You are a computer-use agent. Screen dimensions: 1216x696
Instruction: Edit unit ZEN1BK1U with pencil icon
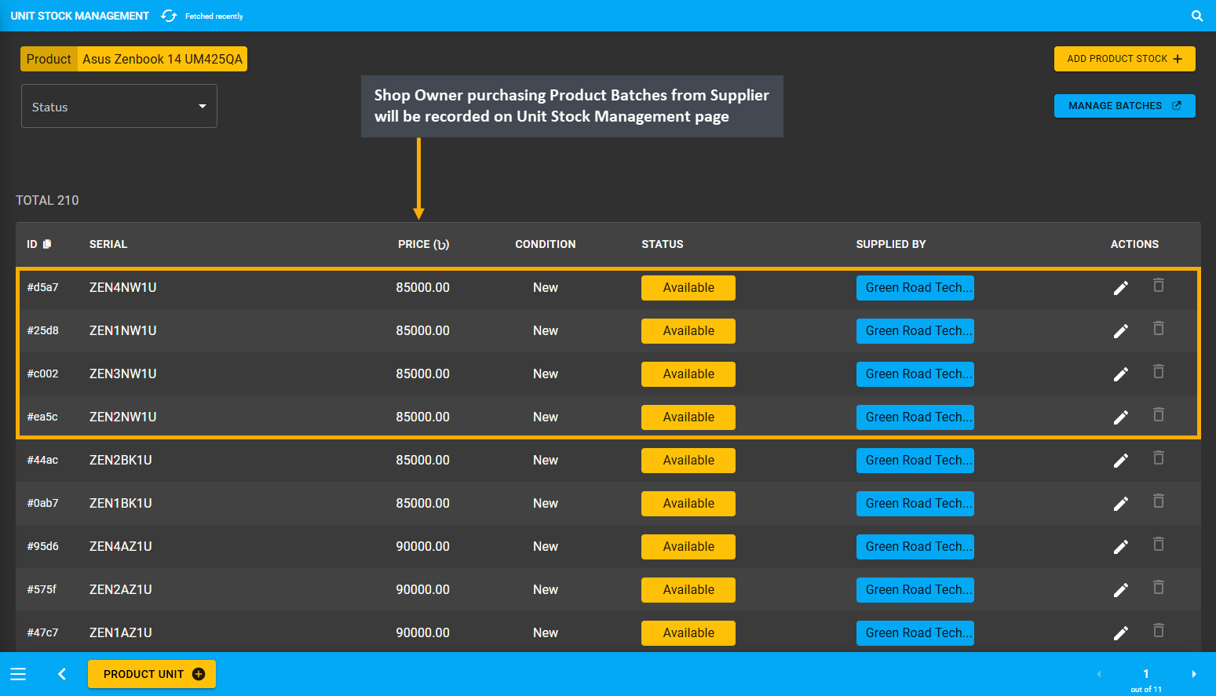point(1121,504)
